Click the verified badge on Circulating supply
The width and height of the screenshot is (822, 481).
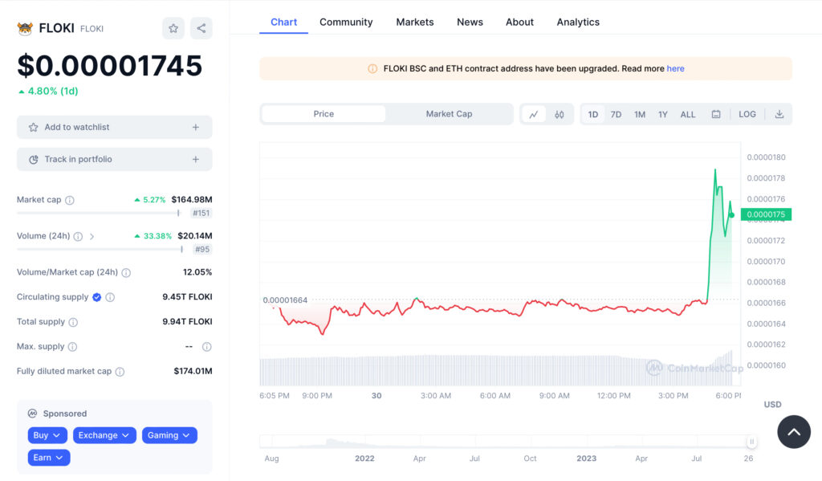click(x=96, y=296)
